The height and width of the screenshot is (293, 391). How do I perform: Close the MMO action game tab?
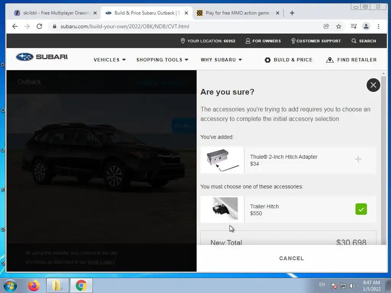(278, 13)
